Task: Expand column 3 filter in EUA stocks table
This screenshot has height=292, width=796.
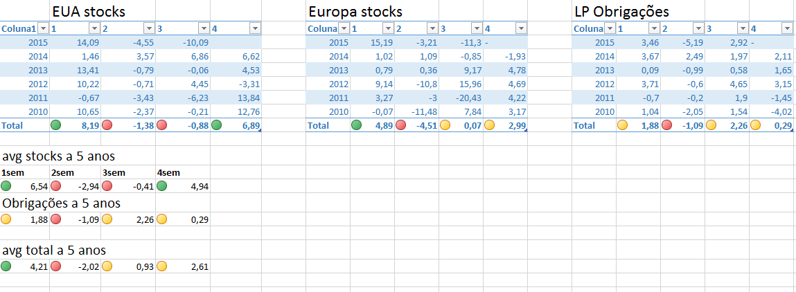Action: tap(203, 28)
